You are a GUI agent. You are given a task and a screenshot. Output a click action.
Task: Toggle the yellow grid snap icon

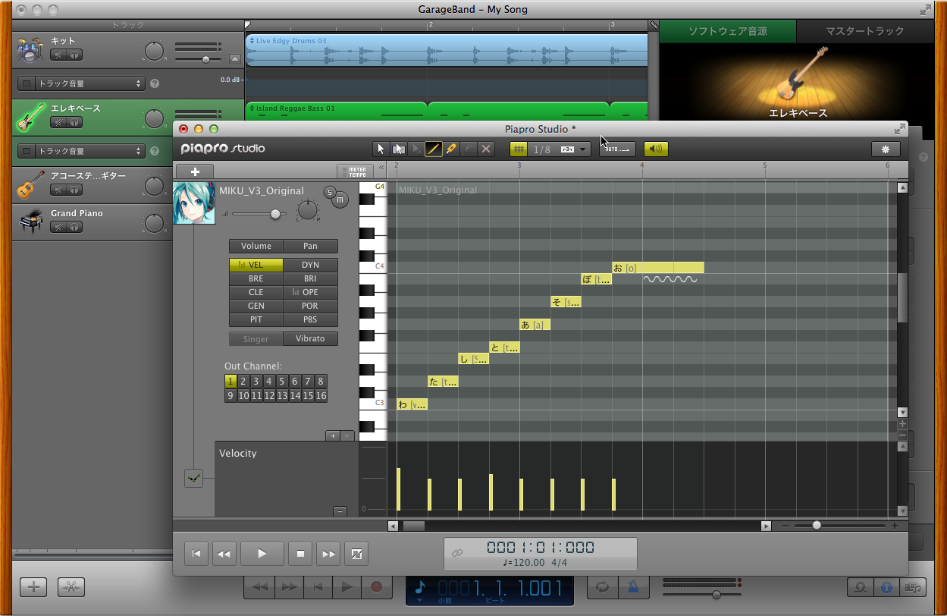tap(519, 149)
